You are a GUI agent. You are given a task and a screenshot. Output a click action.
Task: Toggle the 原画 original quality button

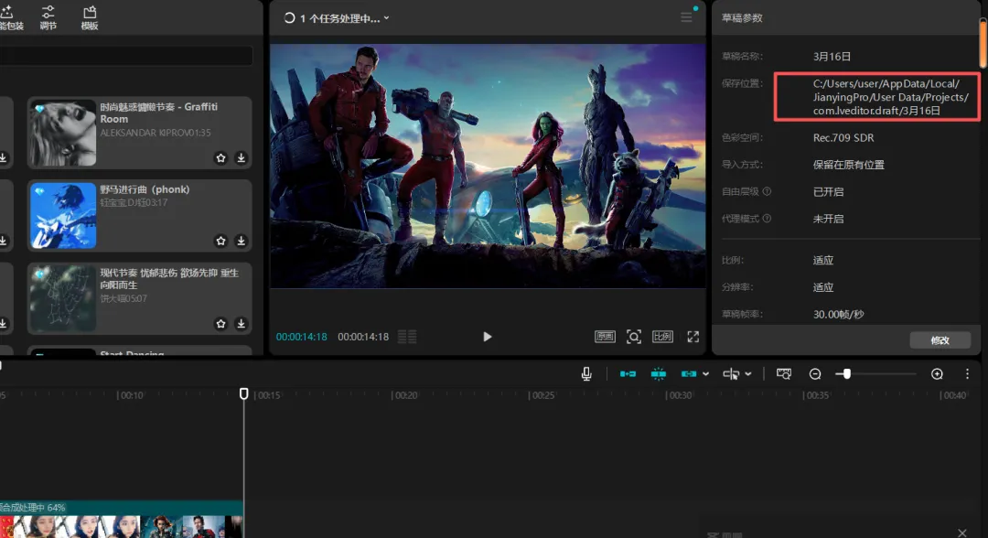point(605,337)
